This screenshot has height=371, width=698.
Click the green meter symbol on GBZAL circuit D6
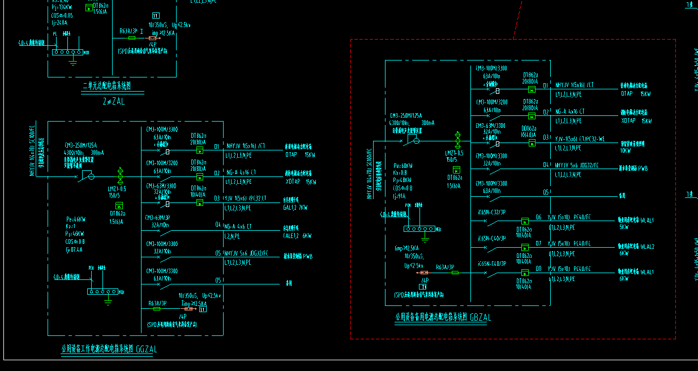pos(525,221)
